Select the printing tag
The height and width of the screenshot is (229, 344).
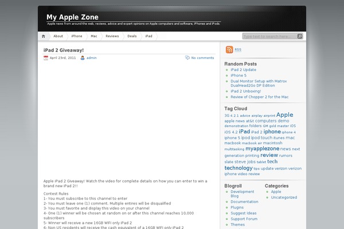tap(252, 156)
